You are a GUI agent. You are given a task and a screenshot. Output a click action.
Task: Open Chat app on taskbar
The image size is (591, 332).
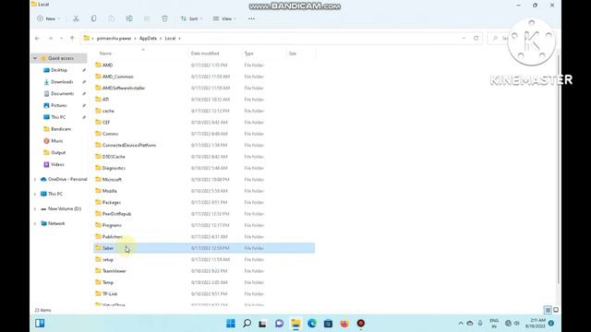(x=279, y=324)
